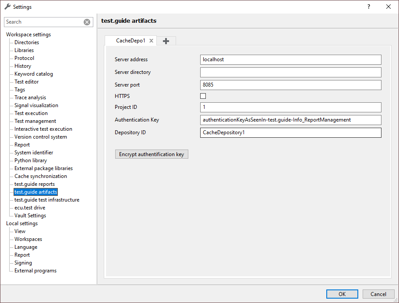
Task: Open Keyword catalog settings
Action: [x=34, y=74]
